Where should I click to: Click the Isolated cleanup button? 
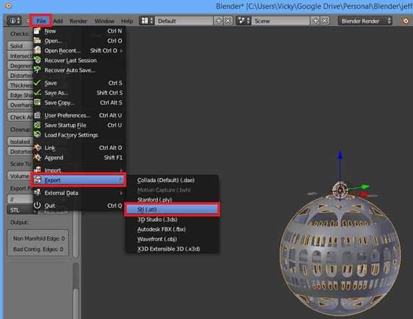tap(20, 142)
